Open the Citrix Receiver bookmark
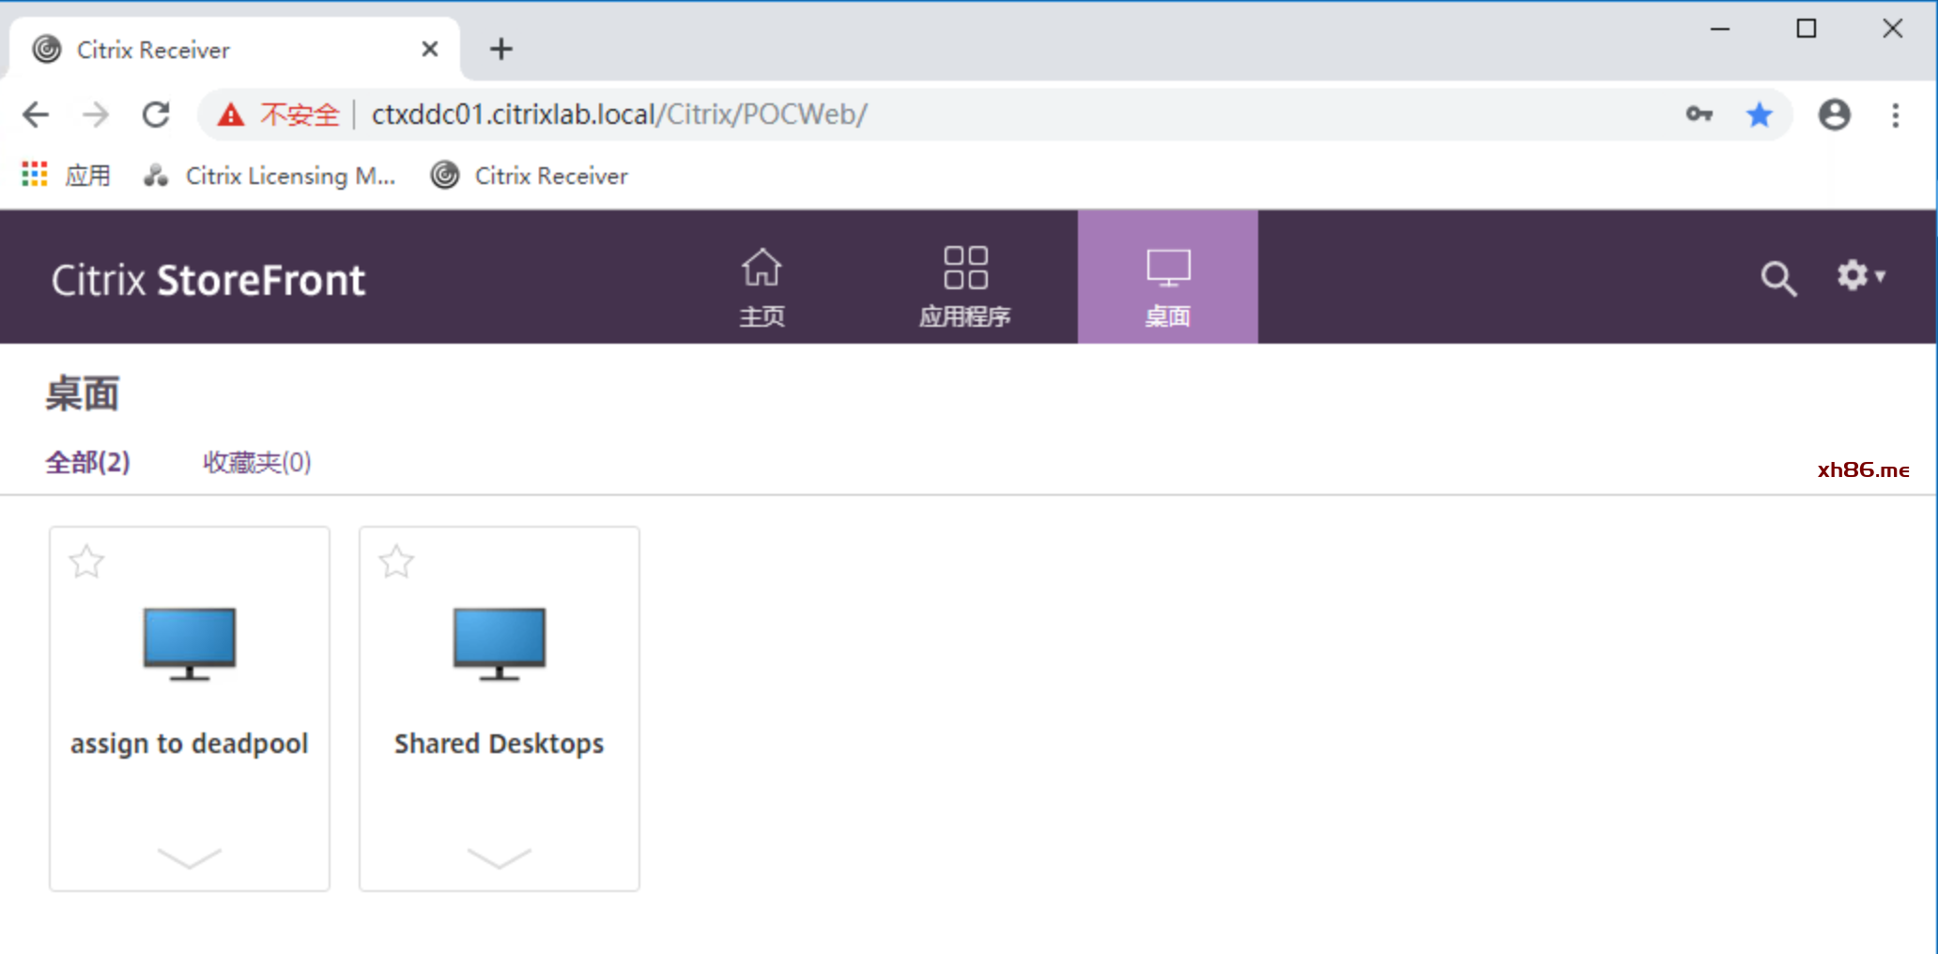The image size is (1938, 954). tap(530, 176)
